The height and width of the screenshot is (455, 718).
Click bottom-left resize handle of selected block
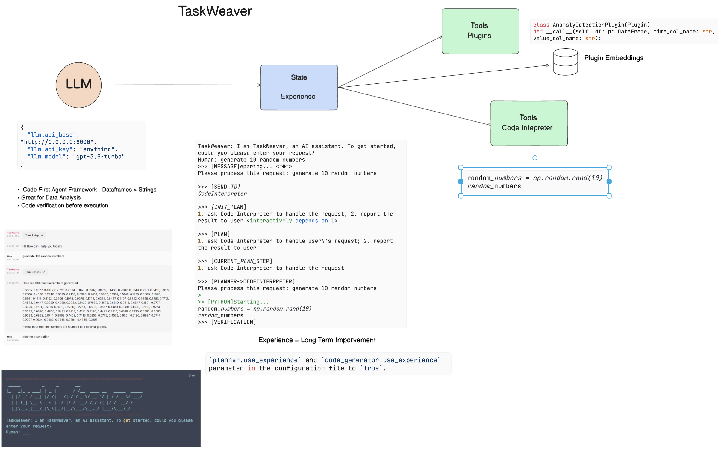click(x=461, y=196)
